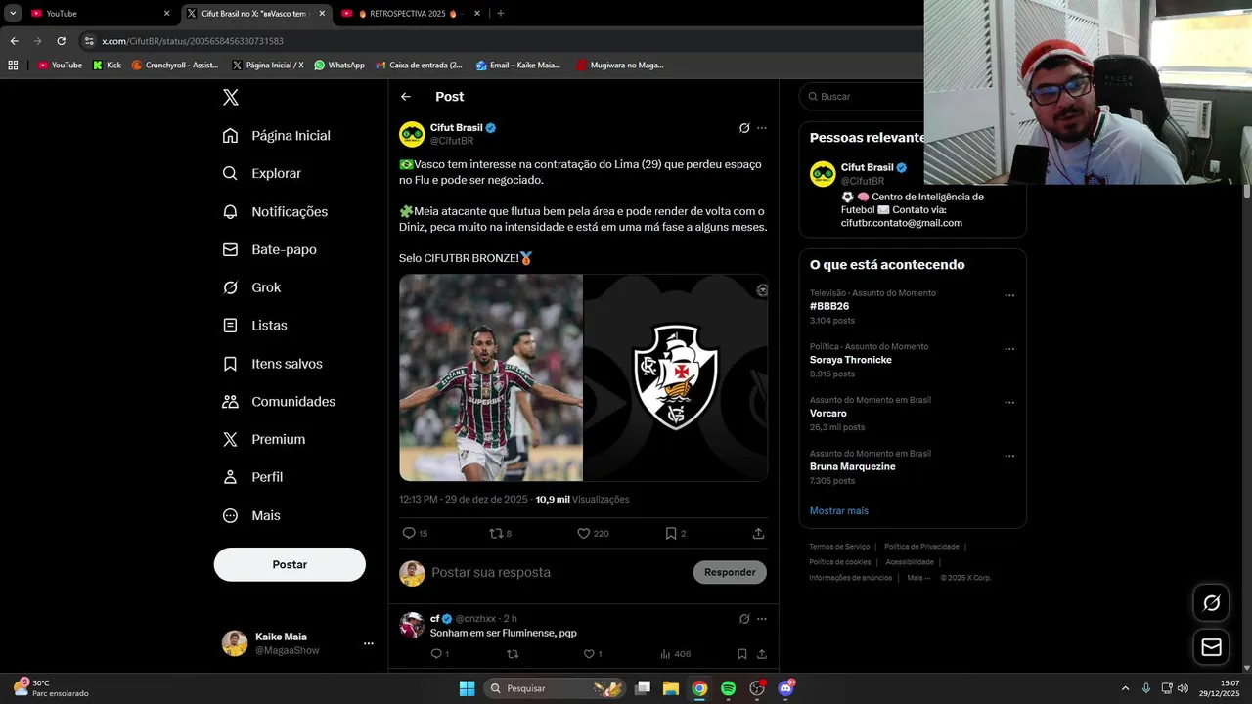
Task: Open options for Bruna Marquezine trend
Action: (1009, 456)
